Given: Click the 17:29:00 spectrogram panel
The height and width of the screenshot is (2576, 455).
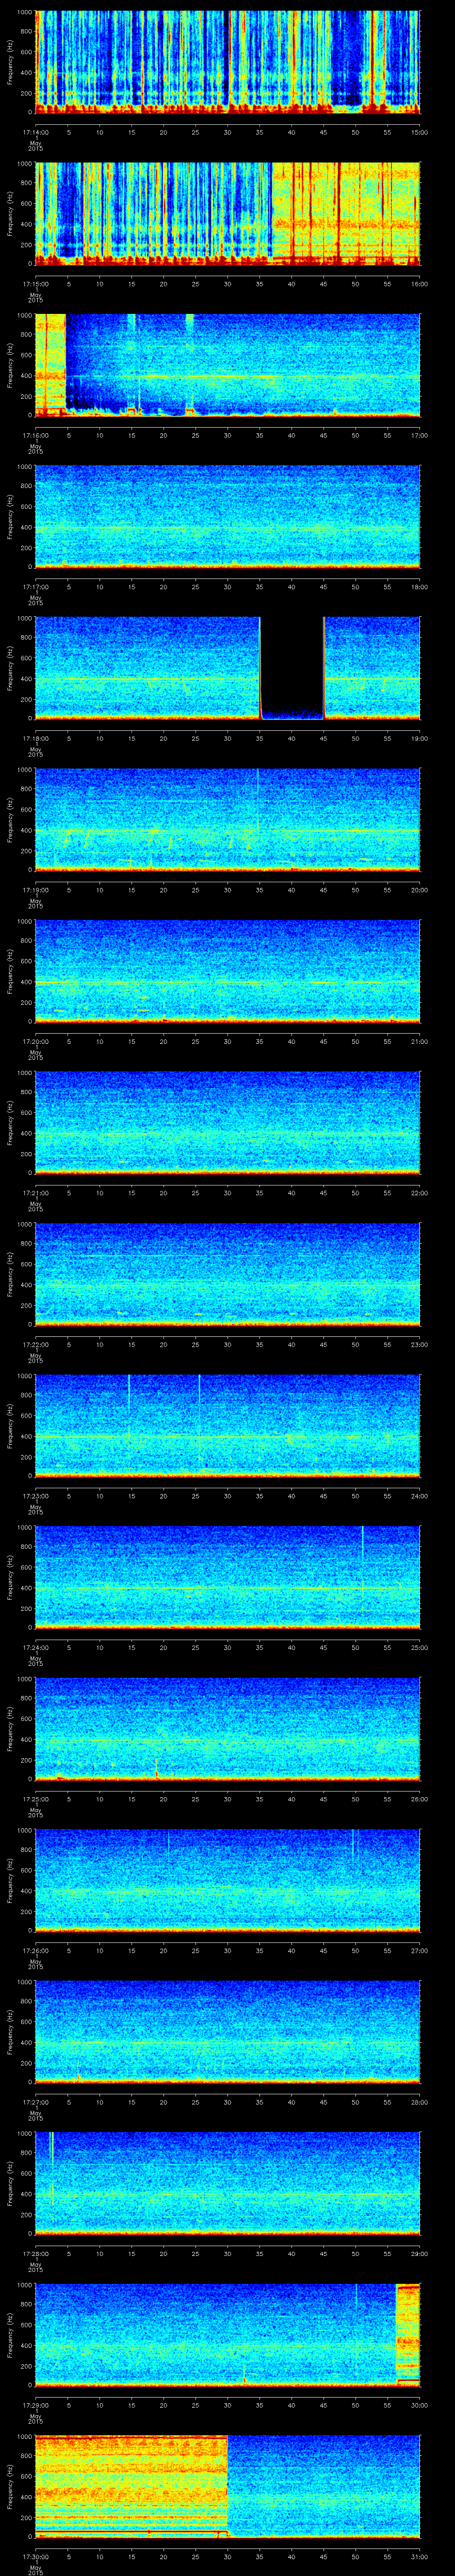Looking at the screenshot, I should (x=227, y=2335).
